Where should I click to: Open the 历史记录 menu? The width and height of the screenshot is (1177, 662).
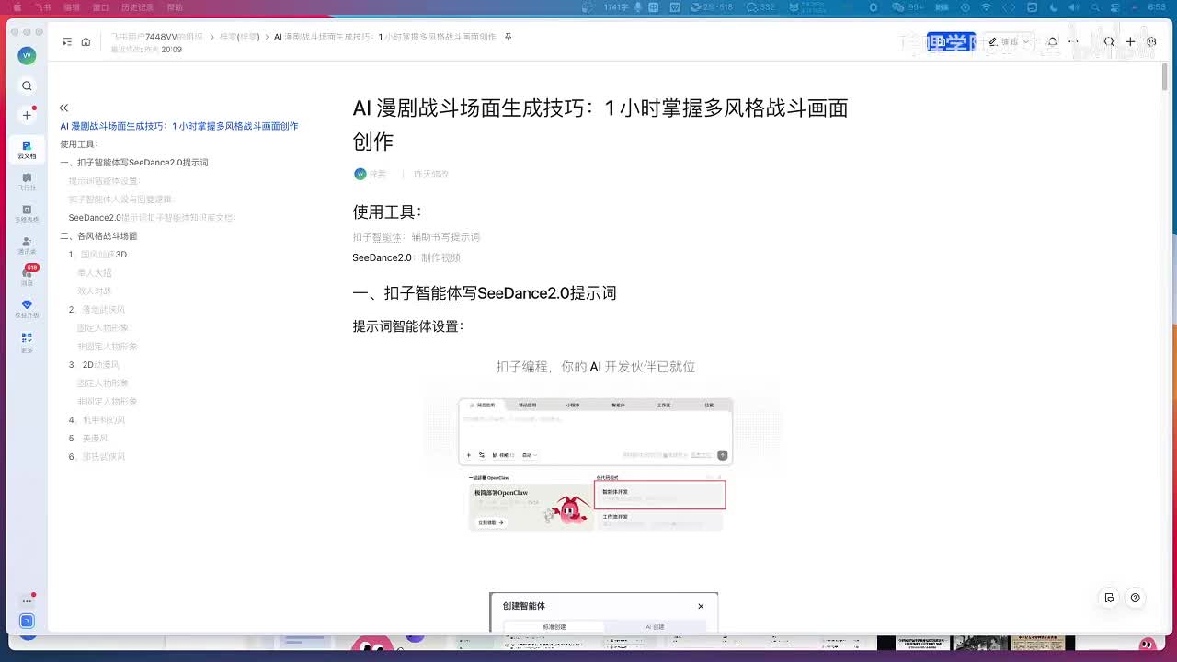point(138,7)
